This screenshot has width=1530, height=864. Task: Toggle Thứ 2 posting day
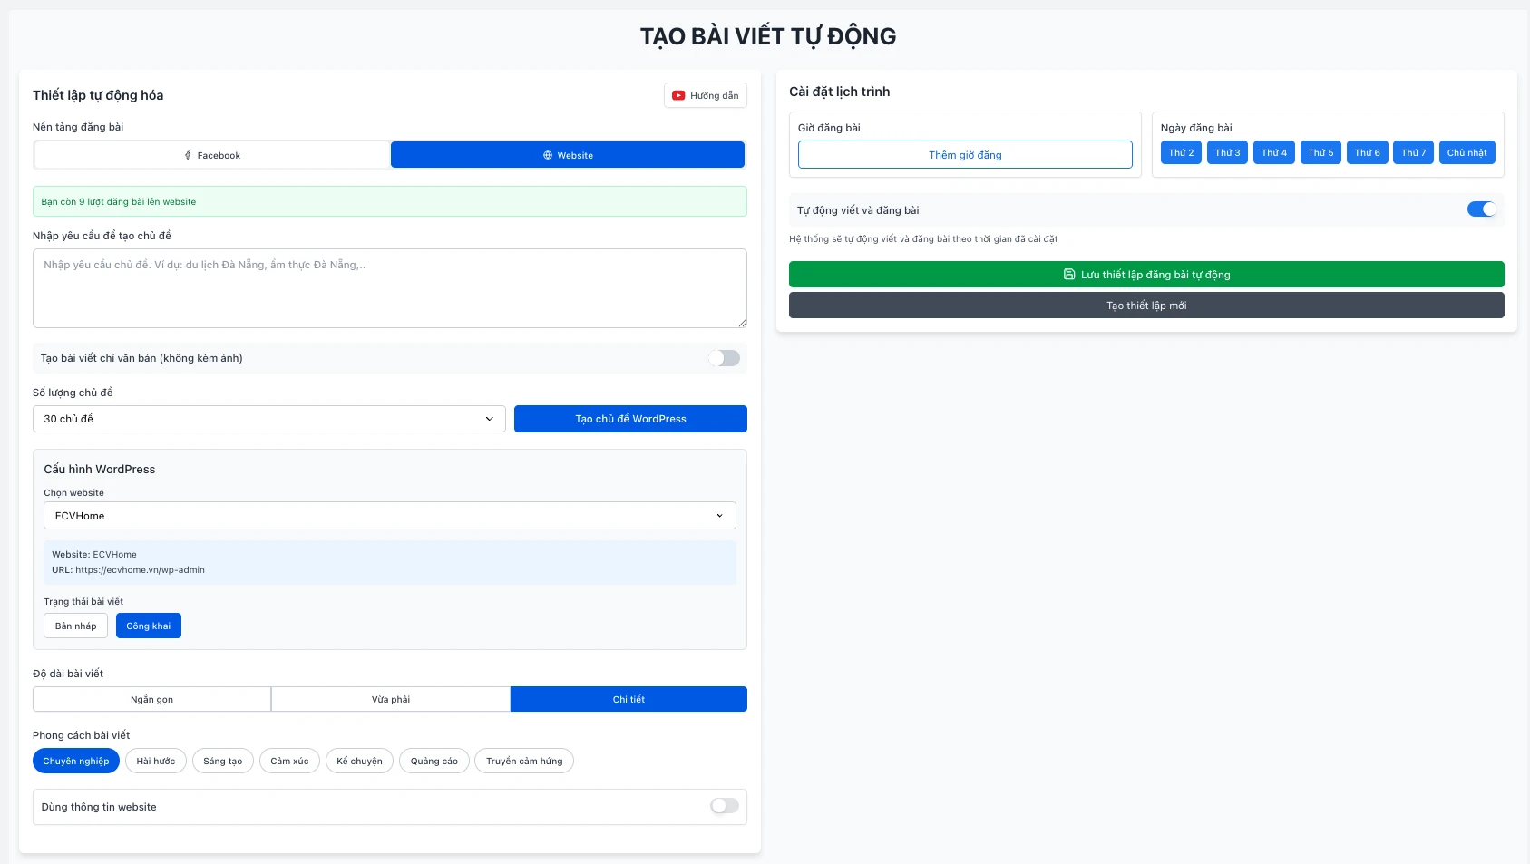pyautogui.click(x=1181, y=152)
